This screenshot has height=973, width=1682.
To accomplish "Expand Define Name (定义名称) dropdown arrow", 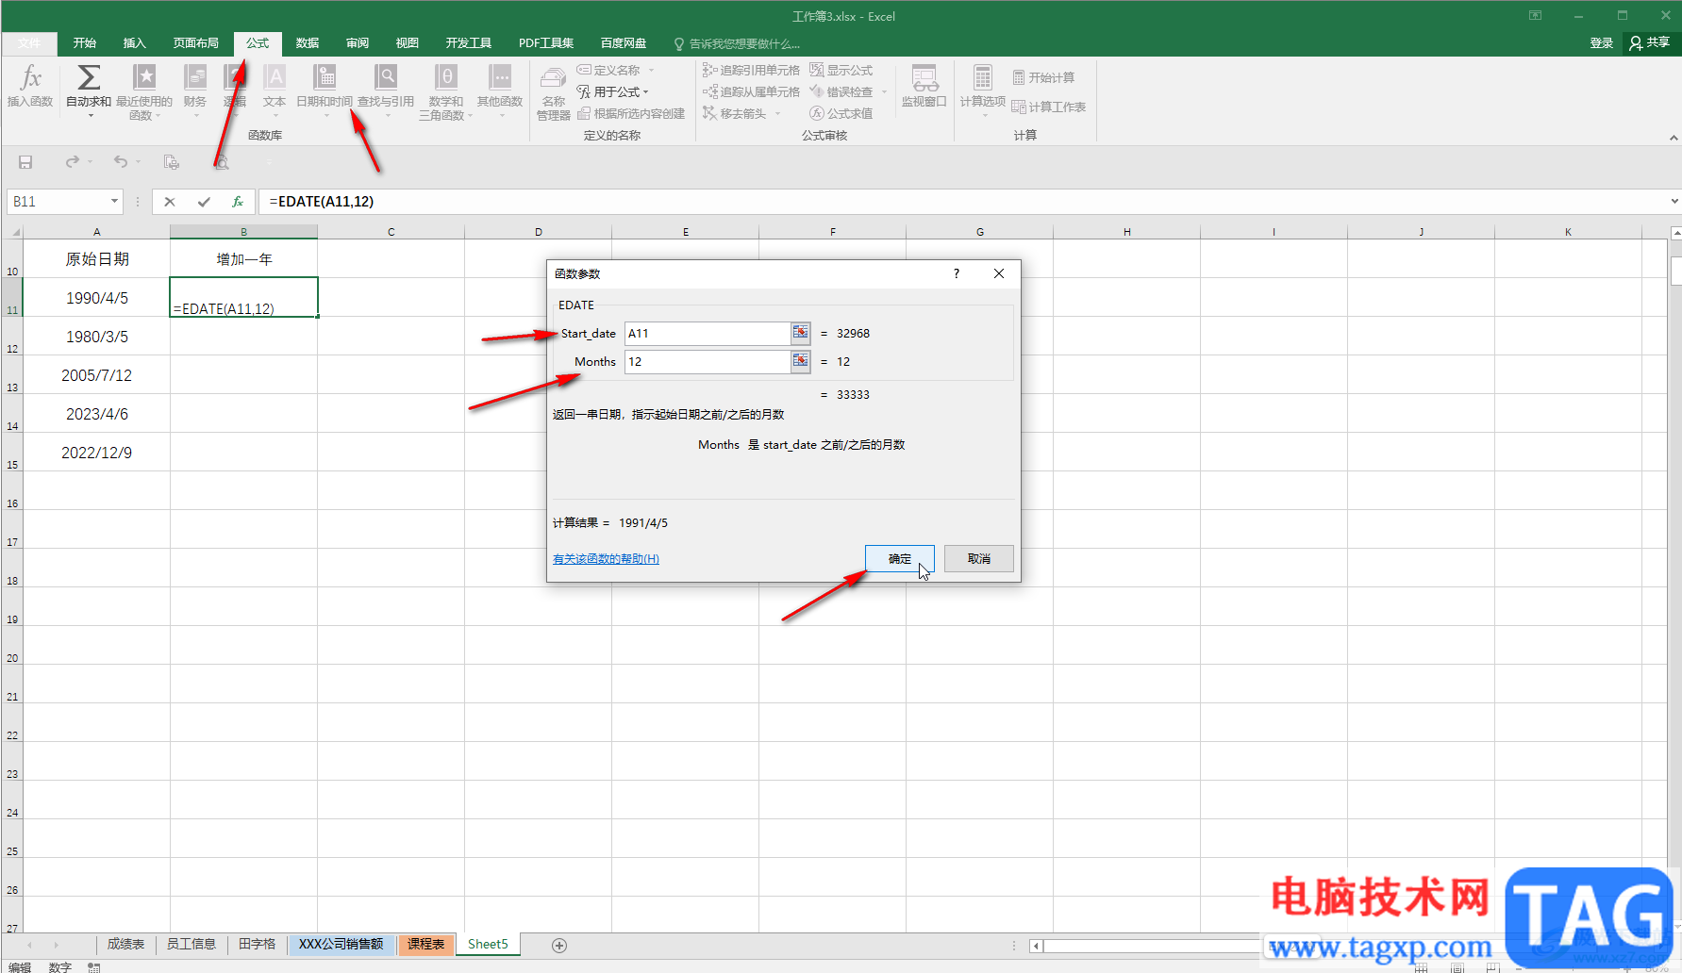I will pos(651,70).
